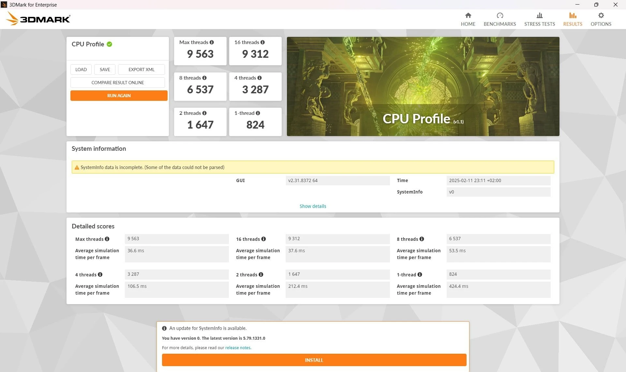Click the 36.6 ms simulation time value
The height and width of the screenshot is (372, 626).
pyautogui.click(x=177, y=254)
